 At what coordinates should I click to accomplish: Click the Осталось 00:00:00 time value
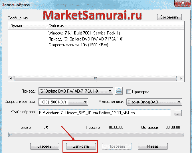click(173, 127)
